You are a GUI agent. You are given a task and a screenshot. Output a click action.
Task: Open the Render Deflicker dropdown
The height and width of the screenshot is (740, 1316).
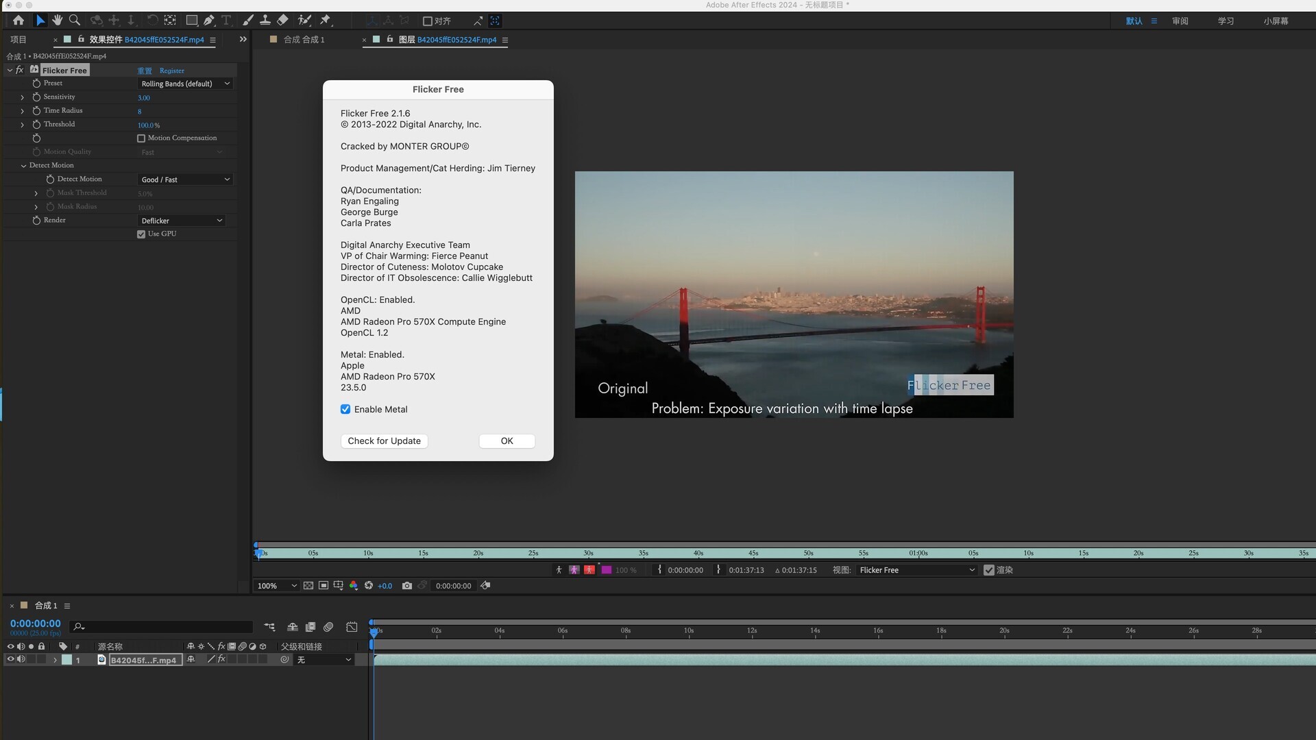182,221
